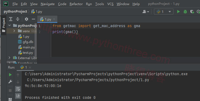Screen dimensions: 200x101
Task: Open the Code menu
Action: [62, 4]
